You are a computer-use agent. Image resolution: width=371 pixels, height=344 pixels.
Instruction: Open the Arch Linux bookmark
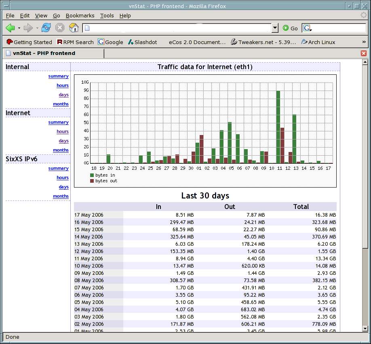[318, 42]
